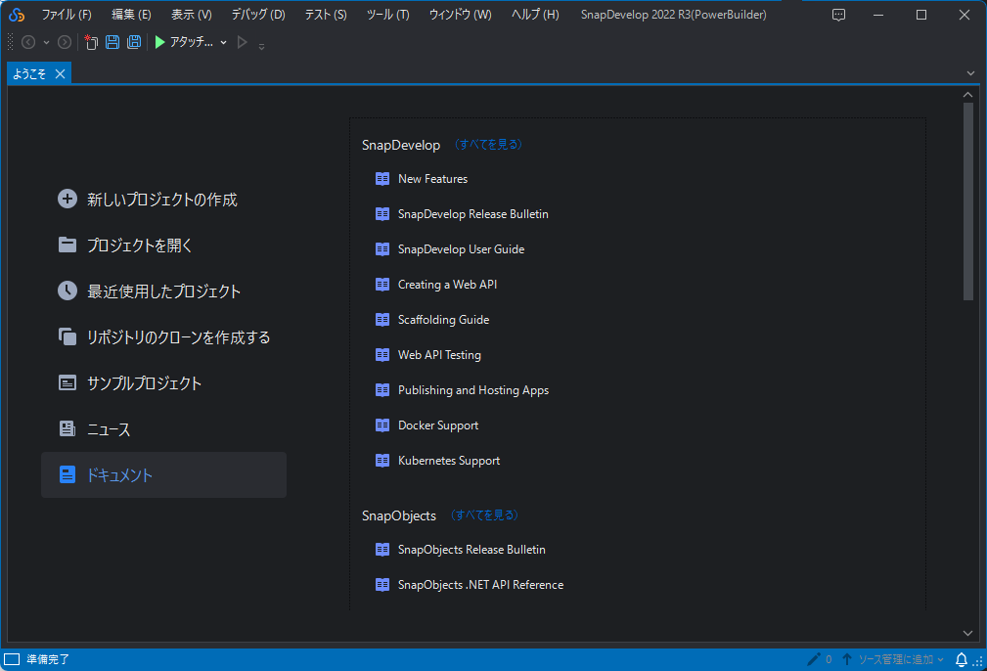Open the toolbar overflow options arrow
The height and width of the screenshot is (671, 987).
262,46
